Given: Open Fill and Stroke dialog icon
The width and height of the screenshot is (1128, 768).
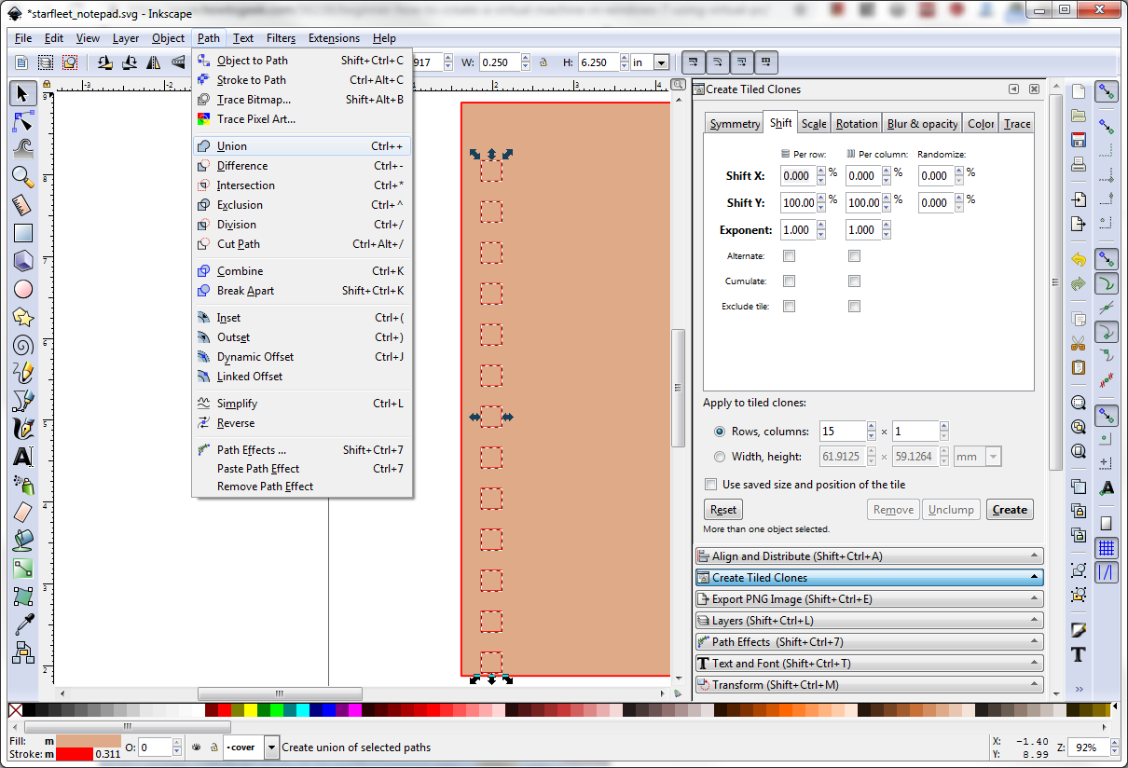Looking at the screenshot, I should pos(1079,629).
